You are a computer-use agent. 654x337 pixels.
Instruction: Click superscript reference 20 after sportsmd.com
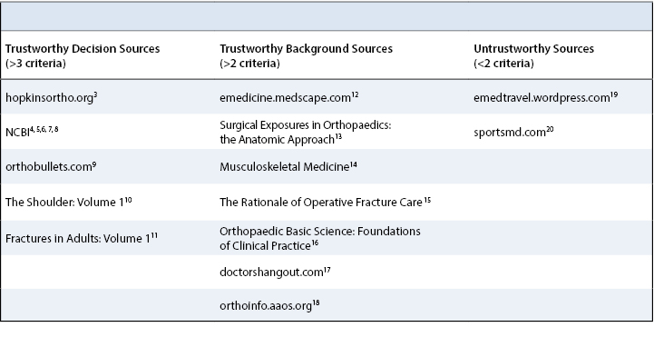(x=550, y=130)
